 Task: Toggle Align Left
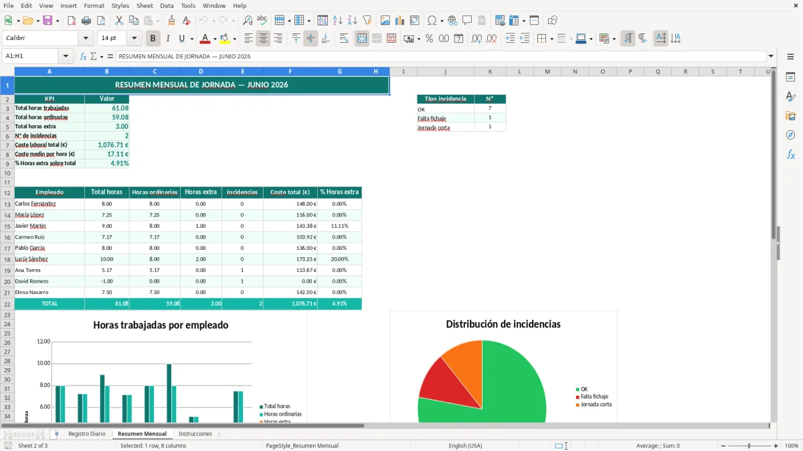click(248, 39)
